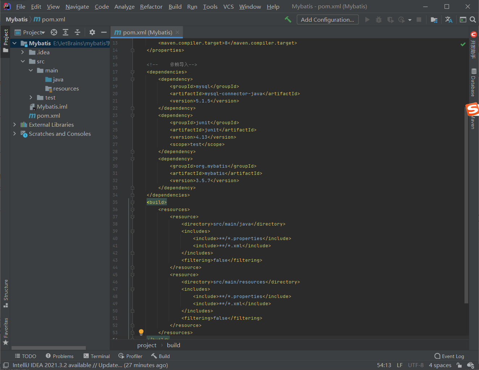Expand the test folder
479x370 pixels.
pyautogui.click(x=31, y=97)
